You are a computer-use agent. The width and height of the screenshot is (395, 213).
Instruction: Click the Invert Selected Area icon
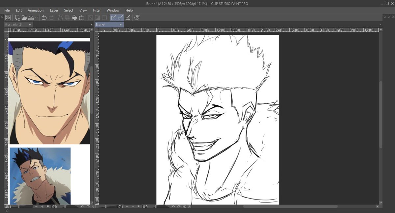point(97,17)
